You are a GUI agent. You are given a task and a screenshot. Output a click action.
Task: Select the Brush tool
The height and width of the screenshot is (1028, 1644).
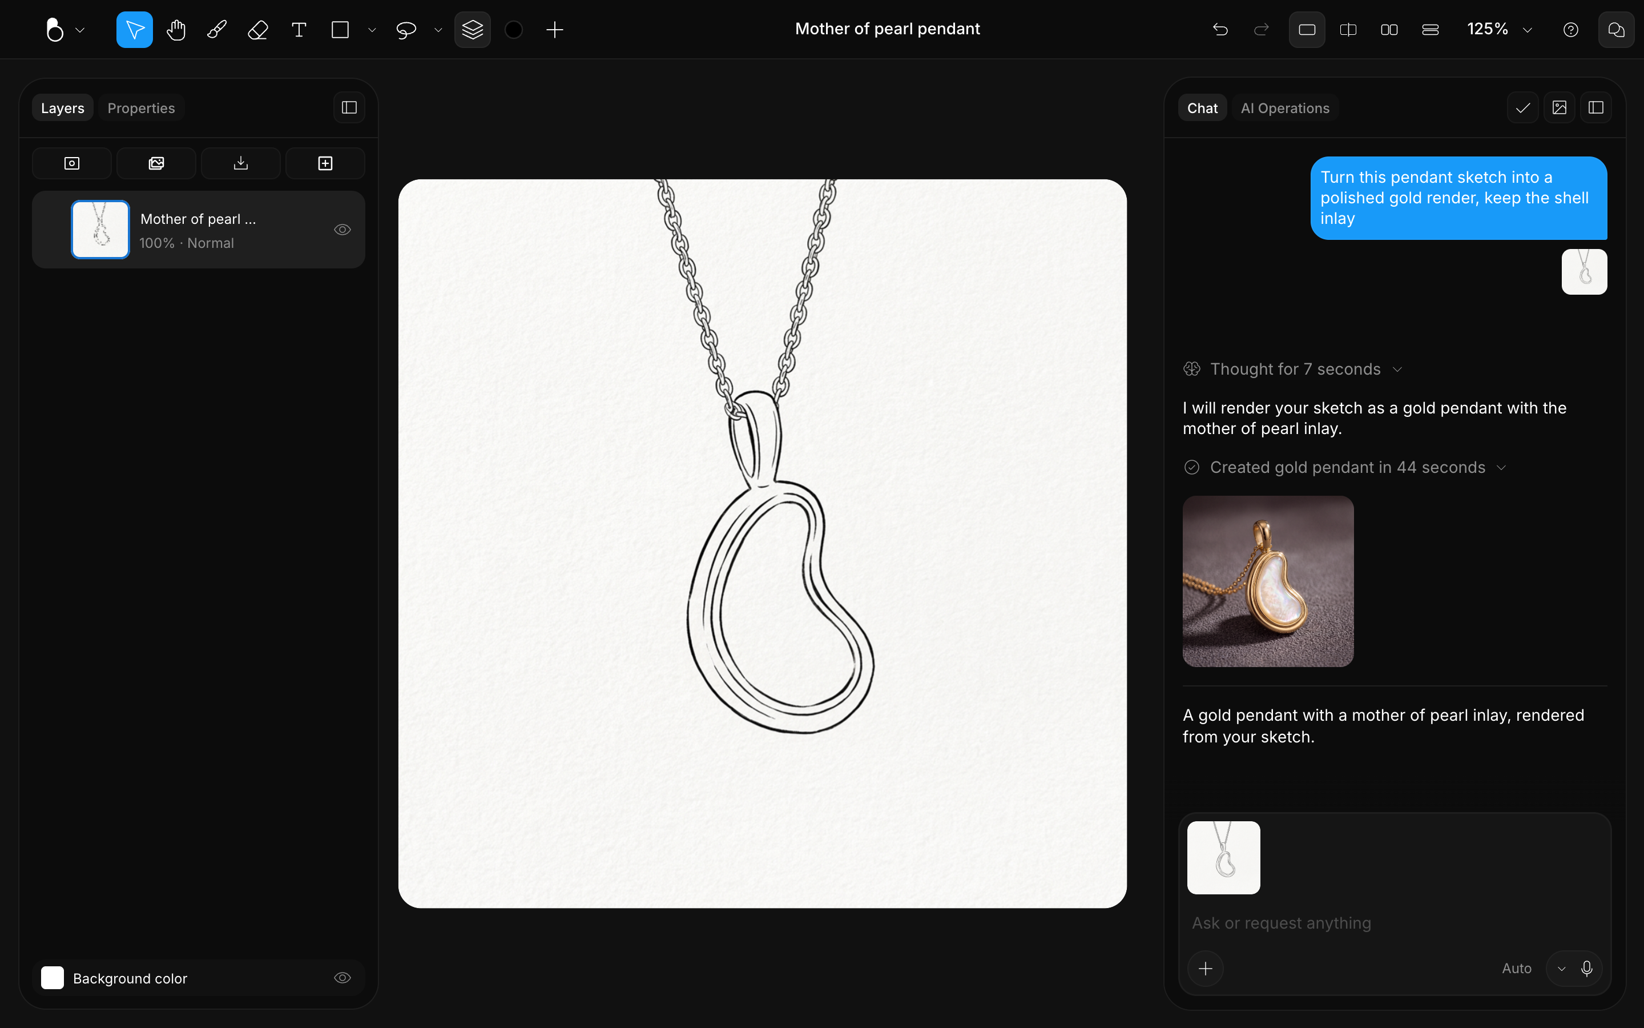coord(217,29)
